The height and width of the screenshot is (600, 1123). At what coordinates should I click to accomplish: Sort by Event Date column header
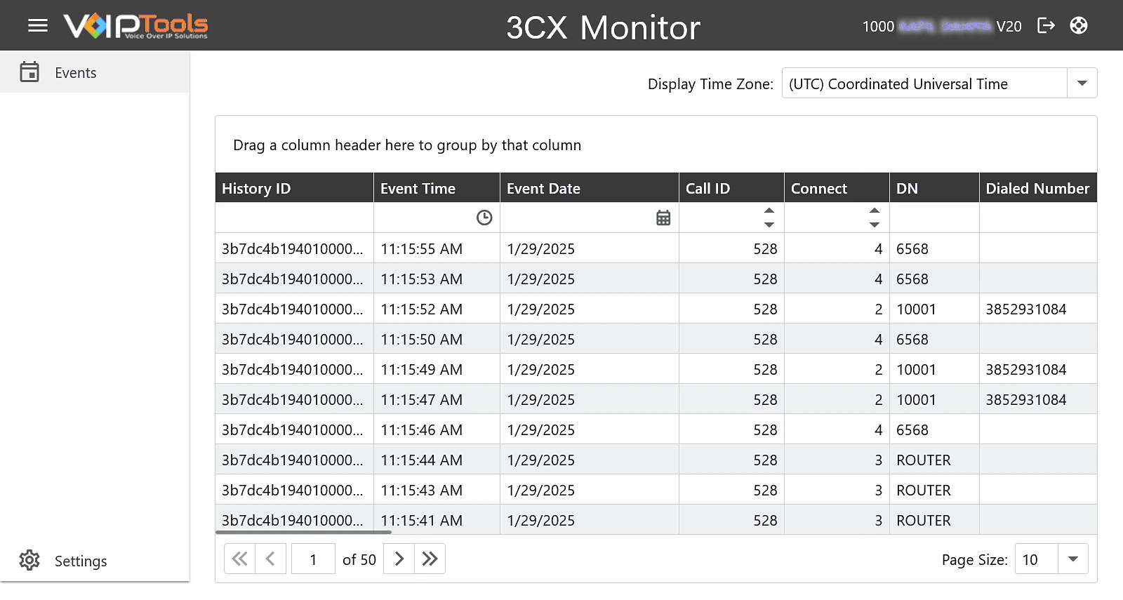coord(590,188)
